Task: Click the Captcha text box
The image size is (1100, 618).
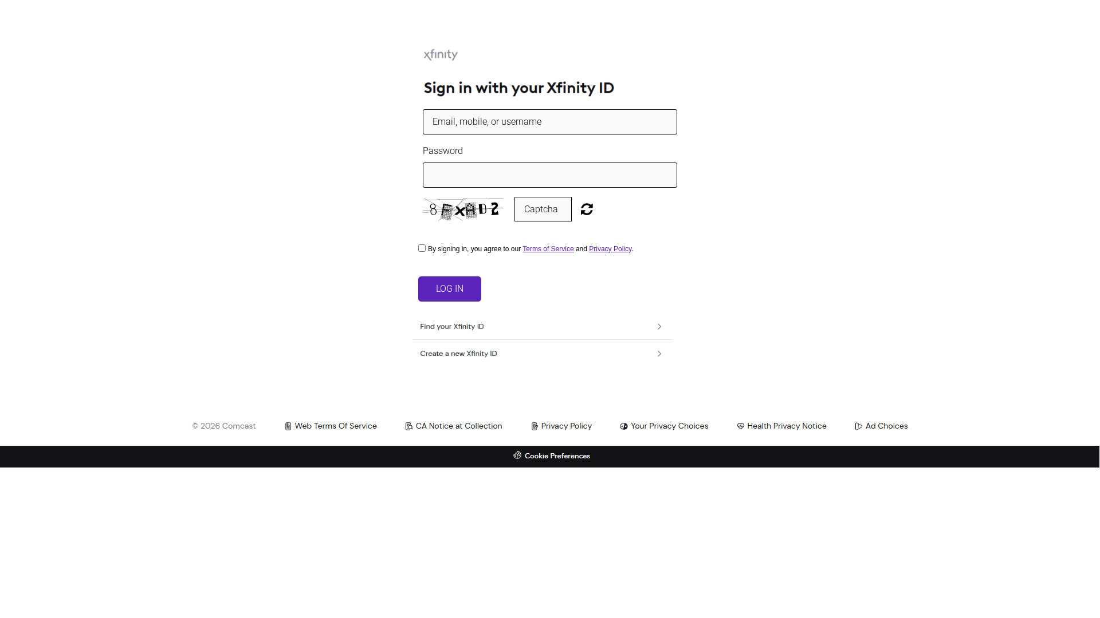Action: click(x=543, y=209)
